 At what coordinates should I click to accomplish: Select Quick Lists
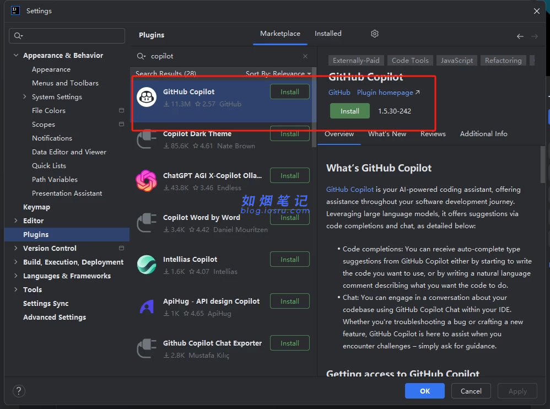(x=48, y=165)
